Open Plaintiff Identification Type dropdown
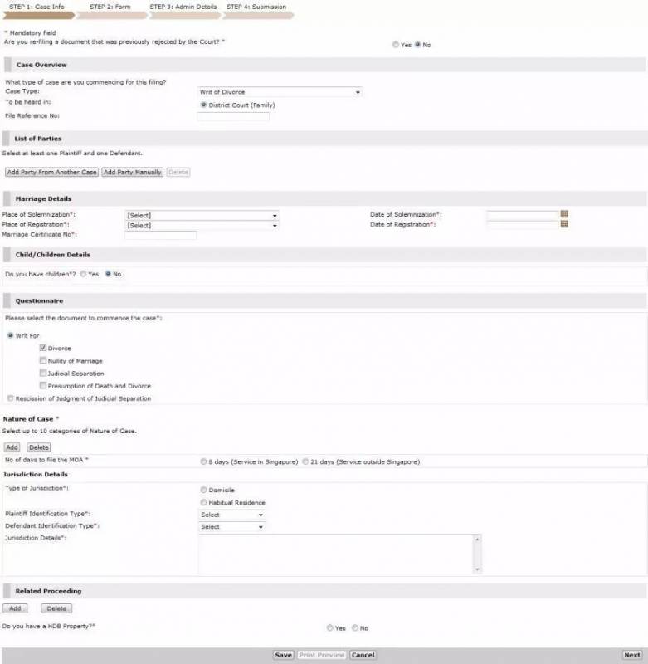Image resolution: width=648 pixels, height=664 pixels. 231,515
